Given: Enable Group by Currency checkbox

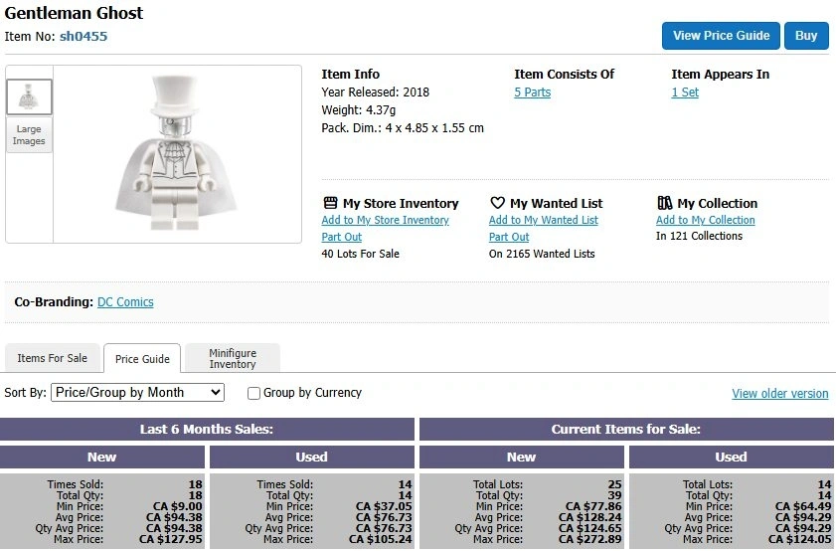Looking at the screenshot, I should pos(253,393).
